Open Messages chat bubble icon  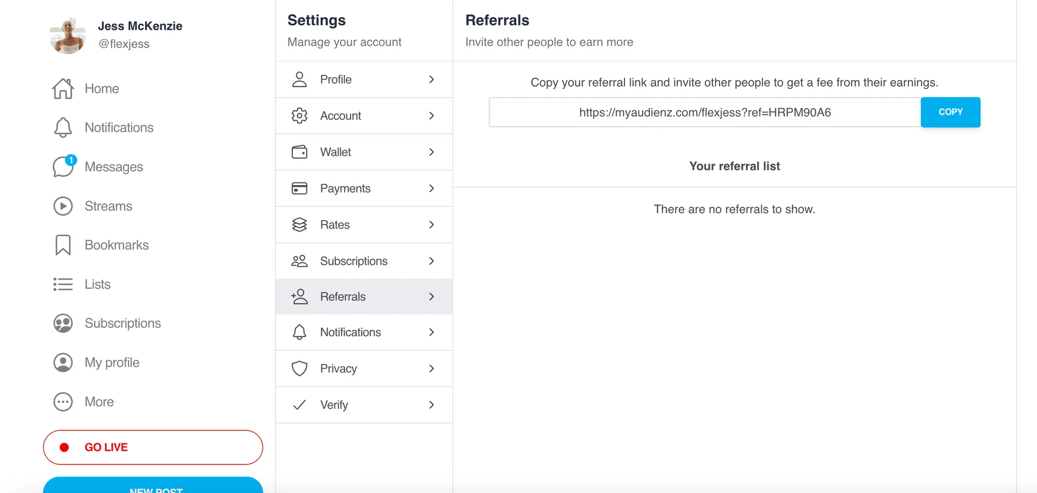64,166
